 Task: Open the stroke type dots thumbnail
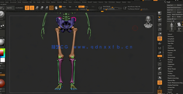tap(2, 25)
